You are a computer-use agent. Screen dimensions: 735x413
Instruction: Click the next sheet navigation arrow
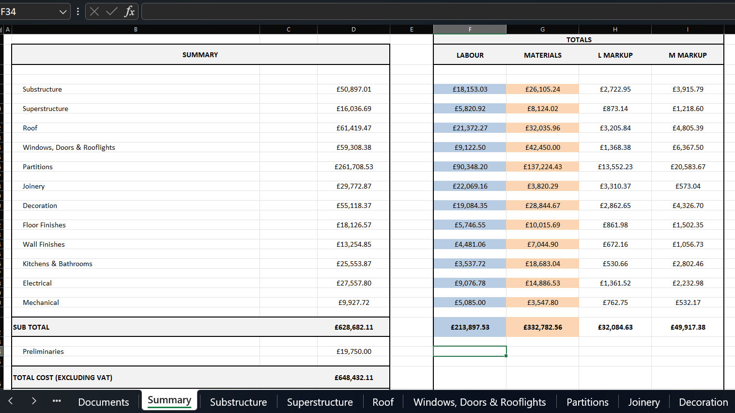(34, 401)
